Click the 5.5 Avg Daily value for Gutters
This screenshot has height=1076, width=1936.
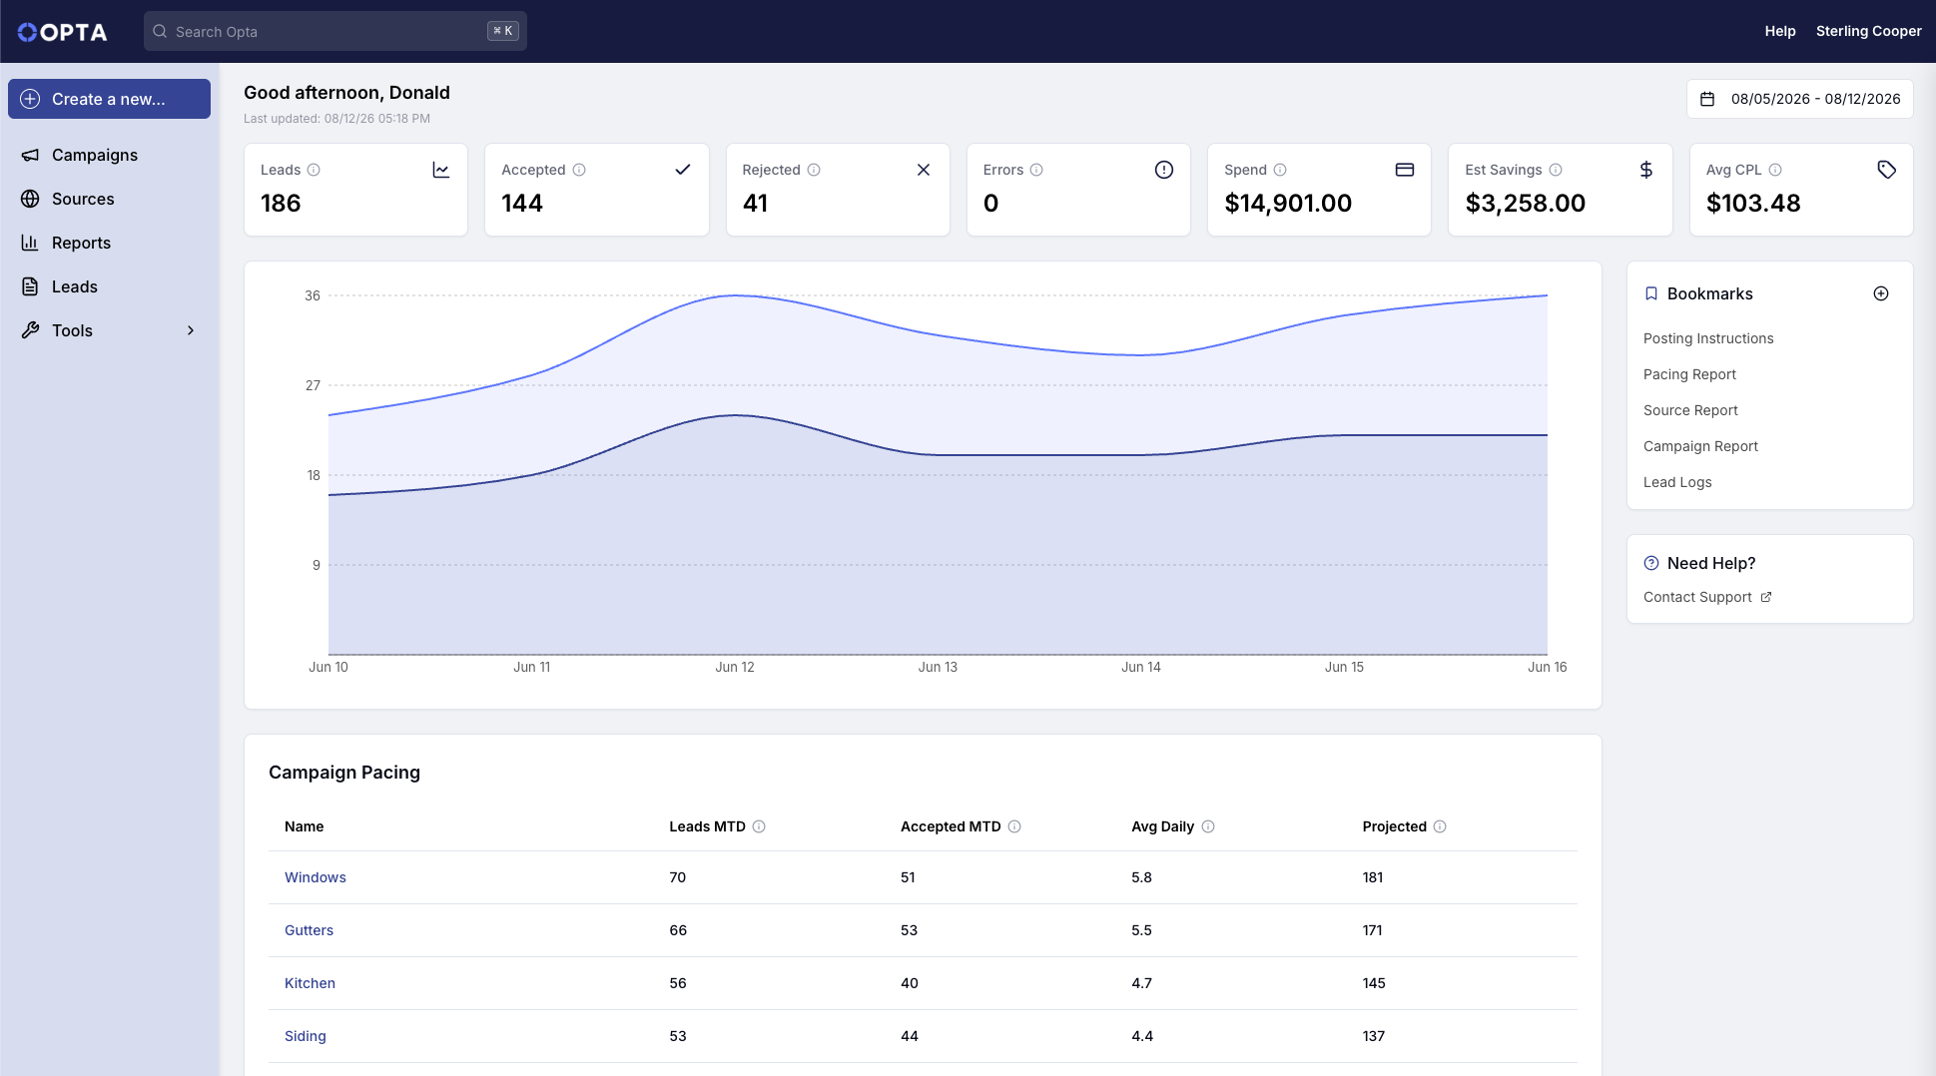[1141, 930]
